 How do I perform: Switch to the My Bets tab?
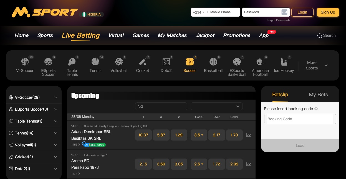319,95
